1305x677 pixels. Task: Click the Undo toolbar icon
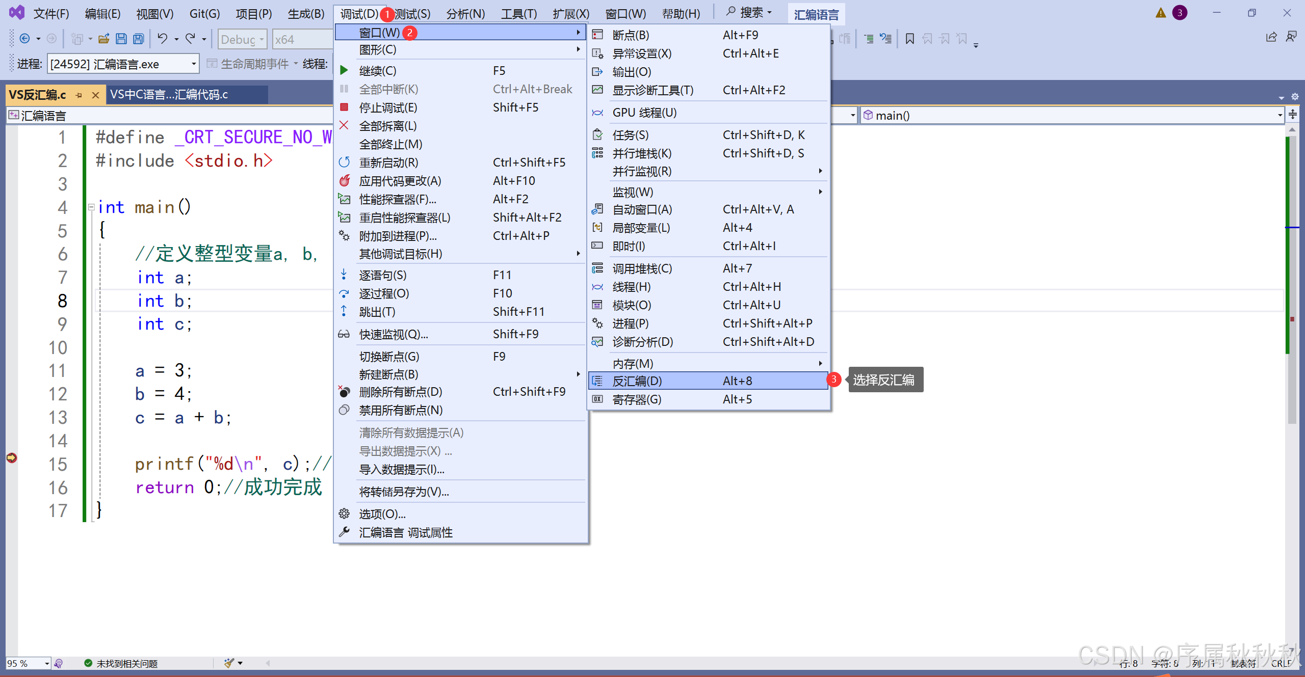pyautogui.click(x=163, y=39)
